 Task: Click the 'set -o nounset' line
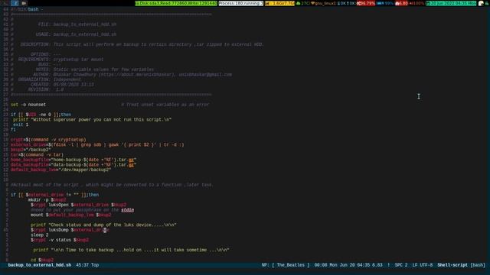coord(28,105)
